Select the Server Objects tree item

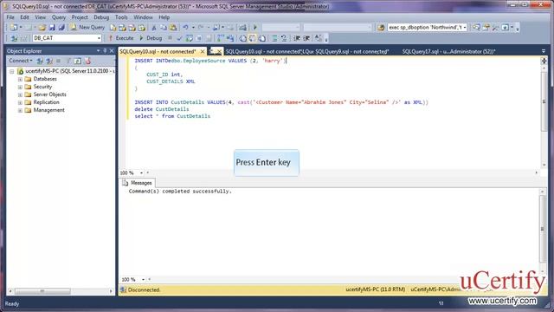pos(49,94)
